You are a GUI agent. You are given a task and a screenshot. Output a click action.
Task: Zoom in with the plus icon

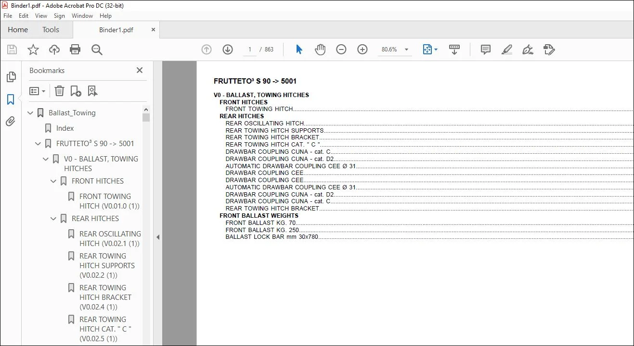[362, 49]
